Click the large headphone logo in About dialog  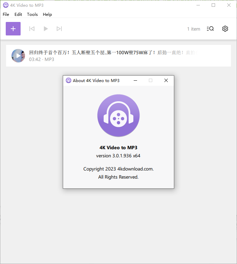pyautogui.click(x=119, y=115)
